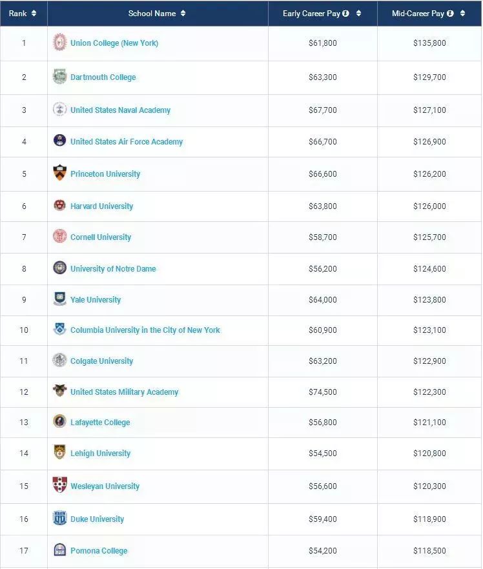This screenshot has height=569, width=483.
Task: Click the info icon beside Mid-Career Pay
Action: [x=450, y=14]
